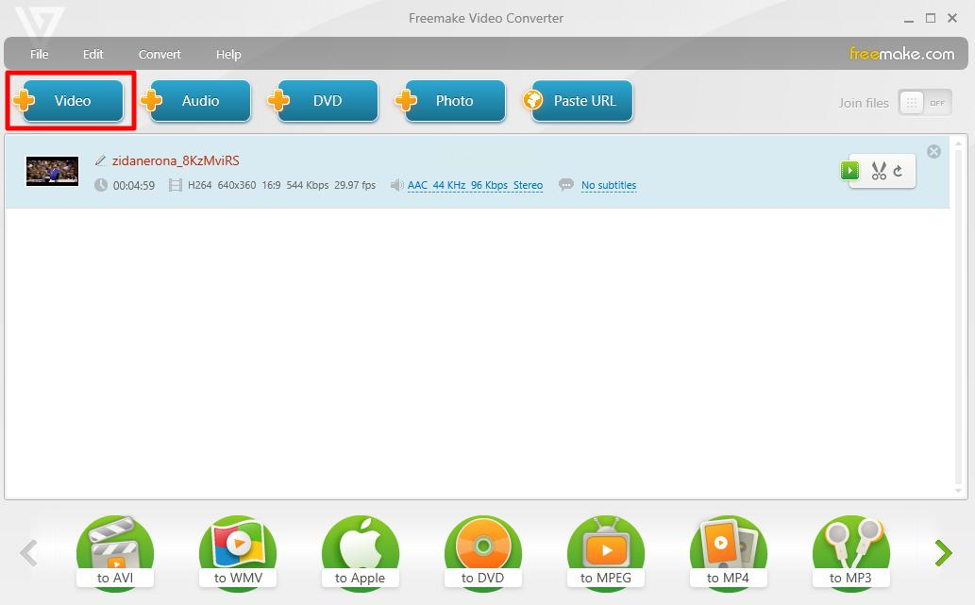Open the Help menu
This screenshot has width=975, height=605.
[x=228, y=54]
